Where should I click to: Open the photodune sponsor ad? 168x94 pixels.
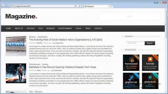pos(150,81)
